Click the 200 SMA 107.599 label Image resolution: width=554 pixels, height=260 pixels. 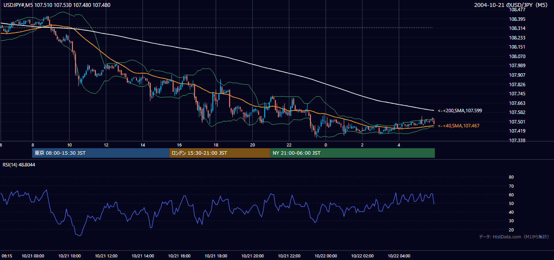(x=460, y=111)
